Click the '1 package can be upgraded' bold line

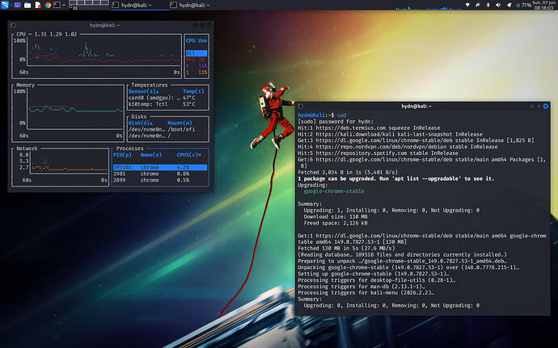pyautogui.click(x=396, y=178)
